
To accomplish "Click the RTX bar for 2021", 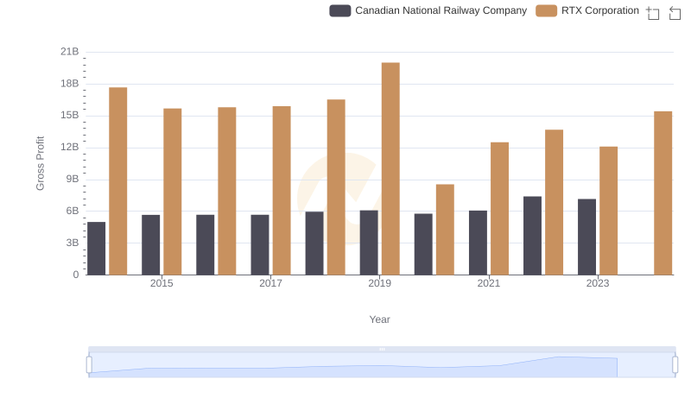I will click(x=500, y=208).
